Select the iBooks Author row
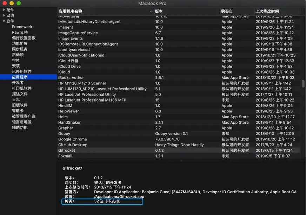 pyautogui.click(x=179, y=77)
